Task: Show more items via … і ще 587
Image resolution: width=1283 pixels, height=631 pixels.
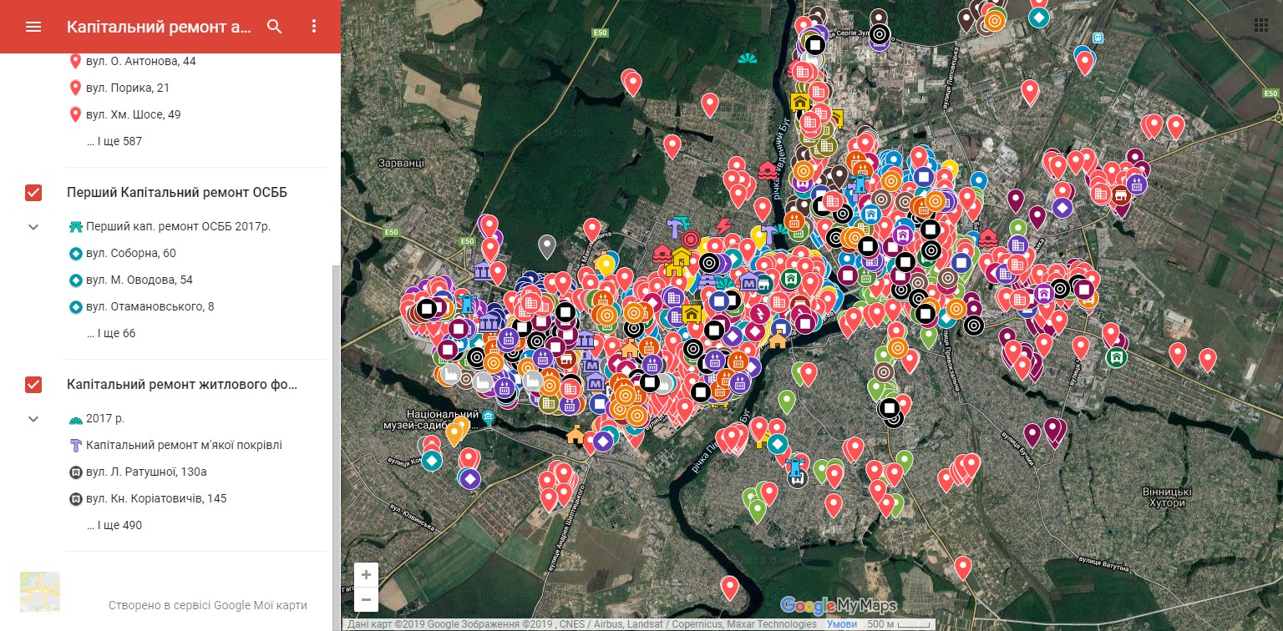Action: tap(114, 142)
